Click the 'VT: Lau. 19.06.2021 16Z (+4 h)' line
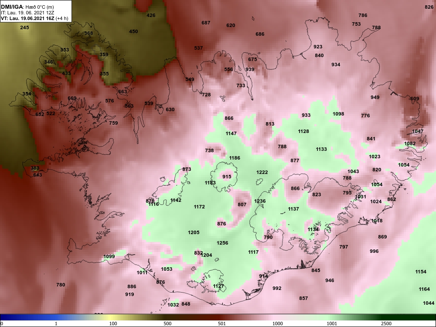Image resolution: width=436 pixels, height=327 pixels. [x=34, y=18]
